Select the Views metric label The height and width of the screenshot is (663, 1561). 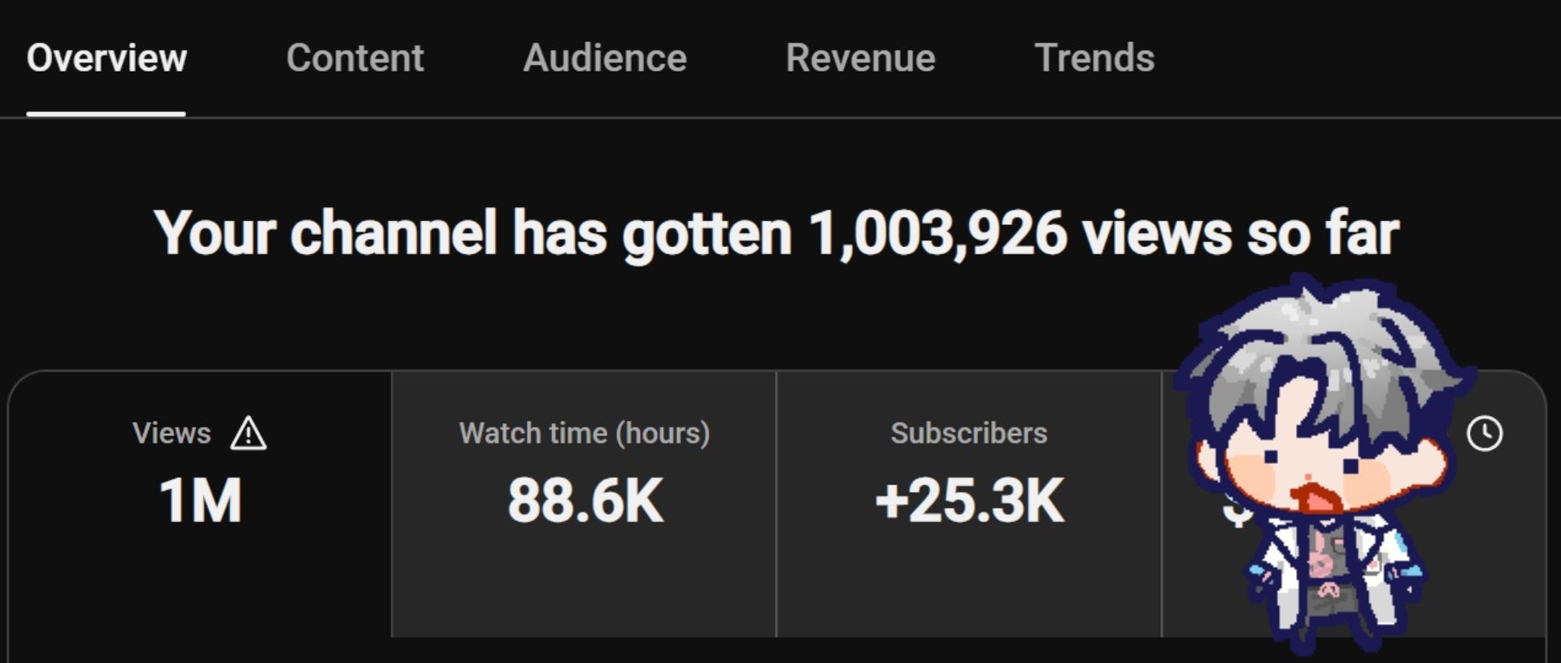[172, 433]
